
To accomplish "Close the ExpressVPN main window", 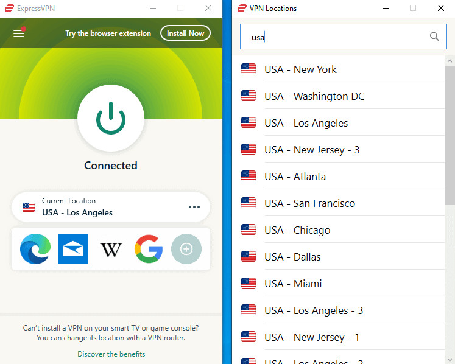I will [x=208, y=8].
